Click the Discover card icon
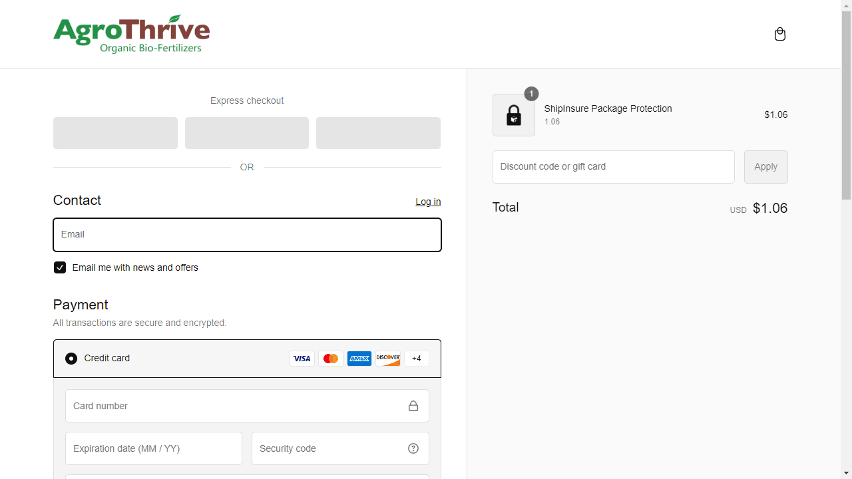 pyautogui.click(x=388, y=359)
